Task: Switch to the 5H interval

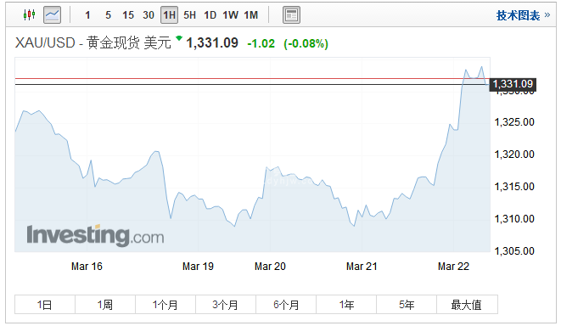Action: pos(189,15)
